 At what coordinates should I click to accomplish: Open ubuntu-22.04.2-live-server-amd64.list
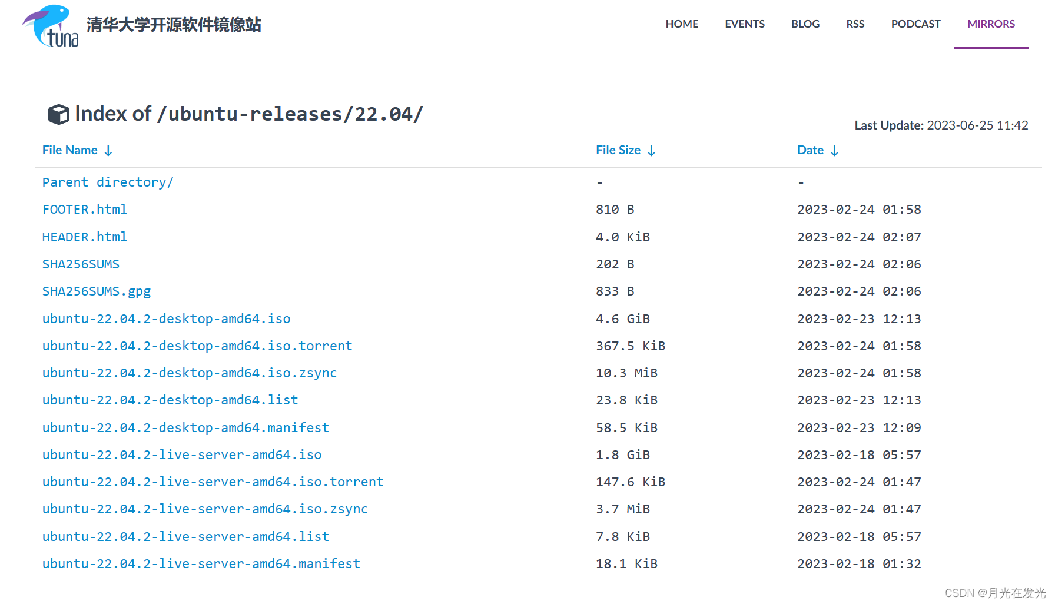(x=185, y=537)
